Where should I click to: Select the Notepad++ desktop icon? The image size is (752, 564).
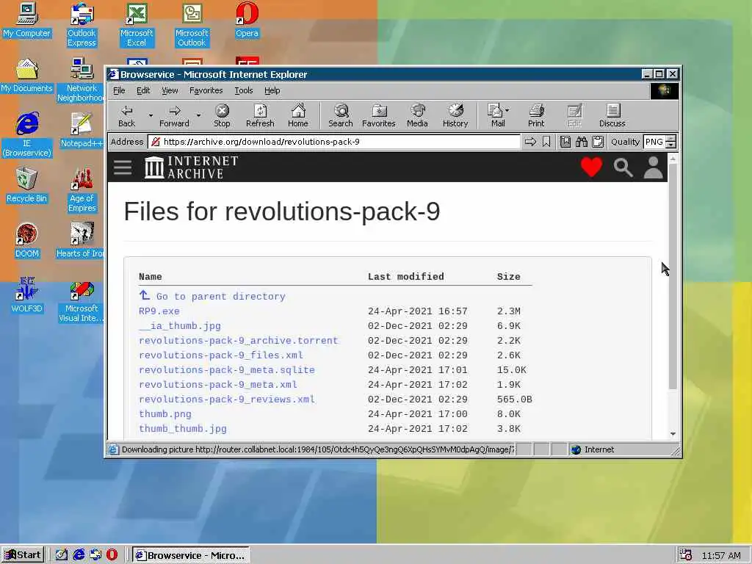[81, 130]
